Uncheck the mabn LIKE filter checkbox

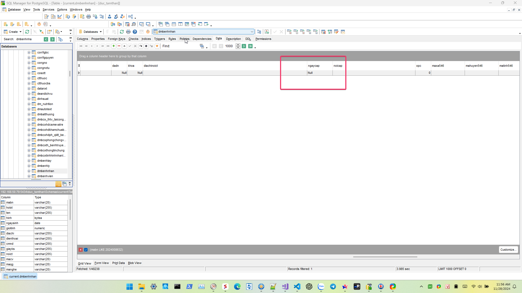86,250
